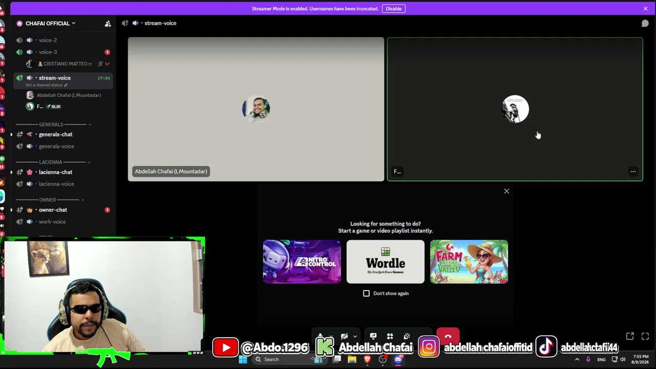Close the activity suggestion panel
The height and width of the screenshot is (369, 656).
pos(506,191)
